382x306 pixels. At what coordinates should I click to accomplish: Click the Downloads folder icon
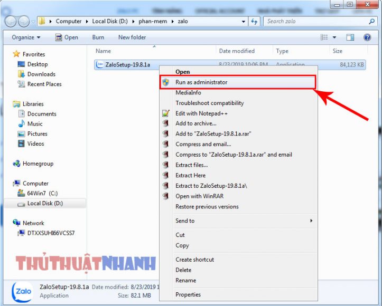pyautogui.click(x=21, y=74)
